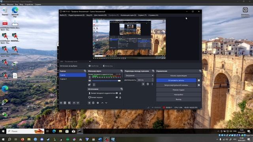Open the Справка menu in OBS

point(153,15)
